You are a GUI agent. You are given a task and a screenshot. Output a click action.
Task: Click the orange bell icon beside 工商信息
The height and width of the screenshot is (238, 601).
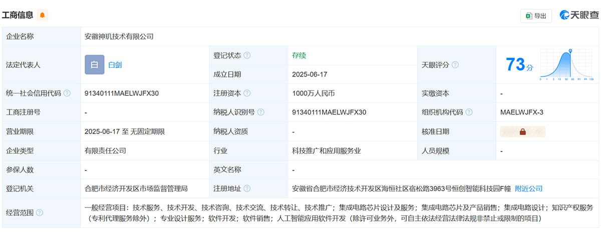[43, 15]
